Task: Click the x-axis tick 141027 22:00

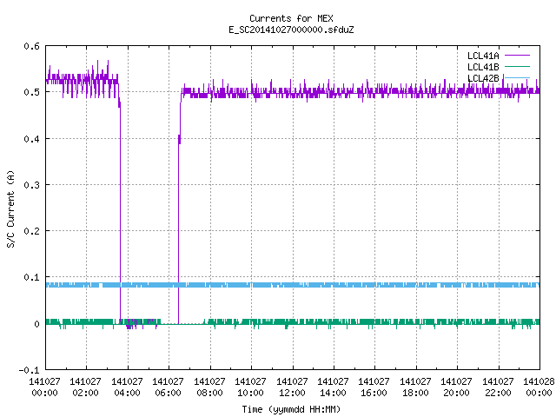Action: click(498, 387)
